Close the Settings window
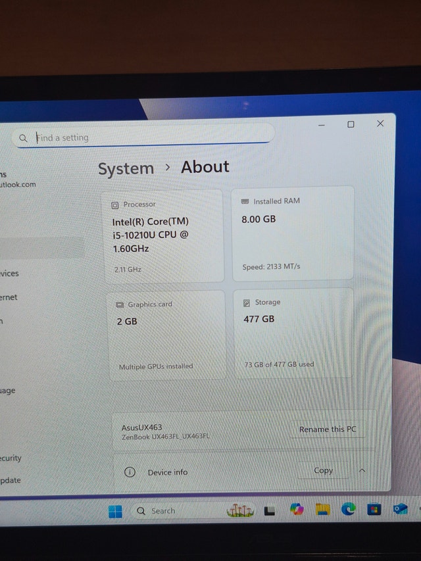The width and height of the screenshot is (421, 561). [x=380, y=124]
